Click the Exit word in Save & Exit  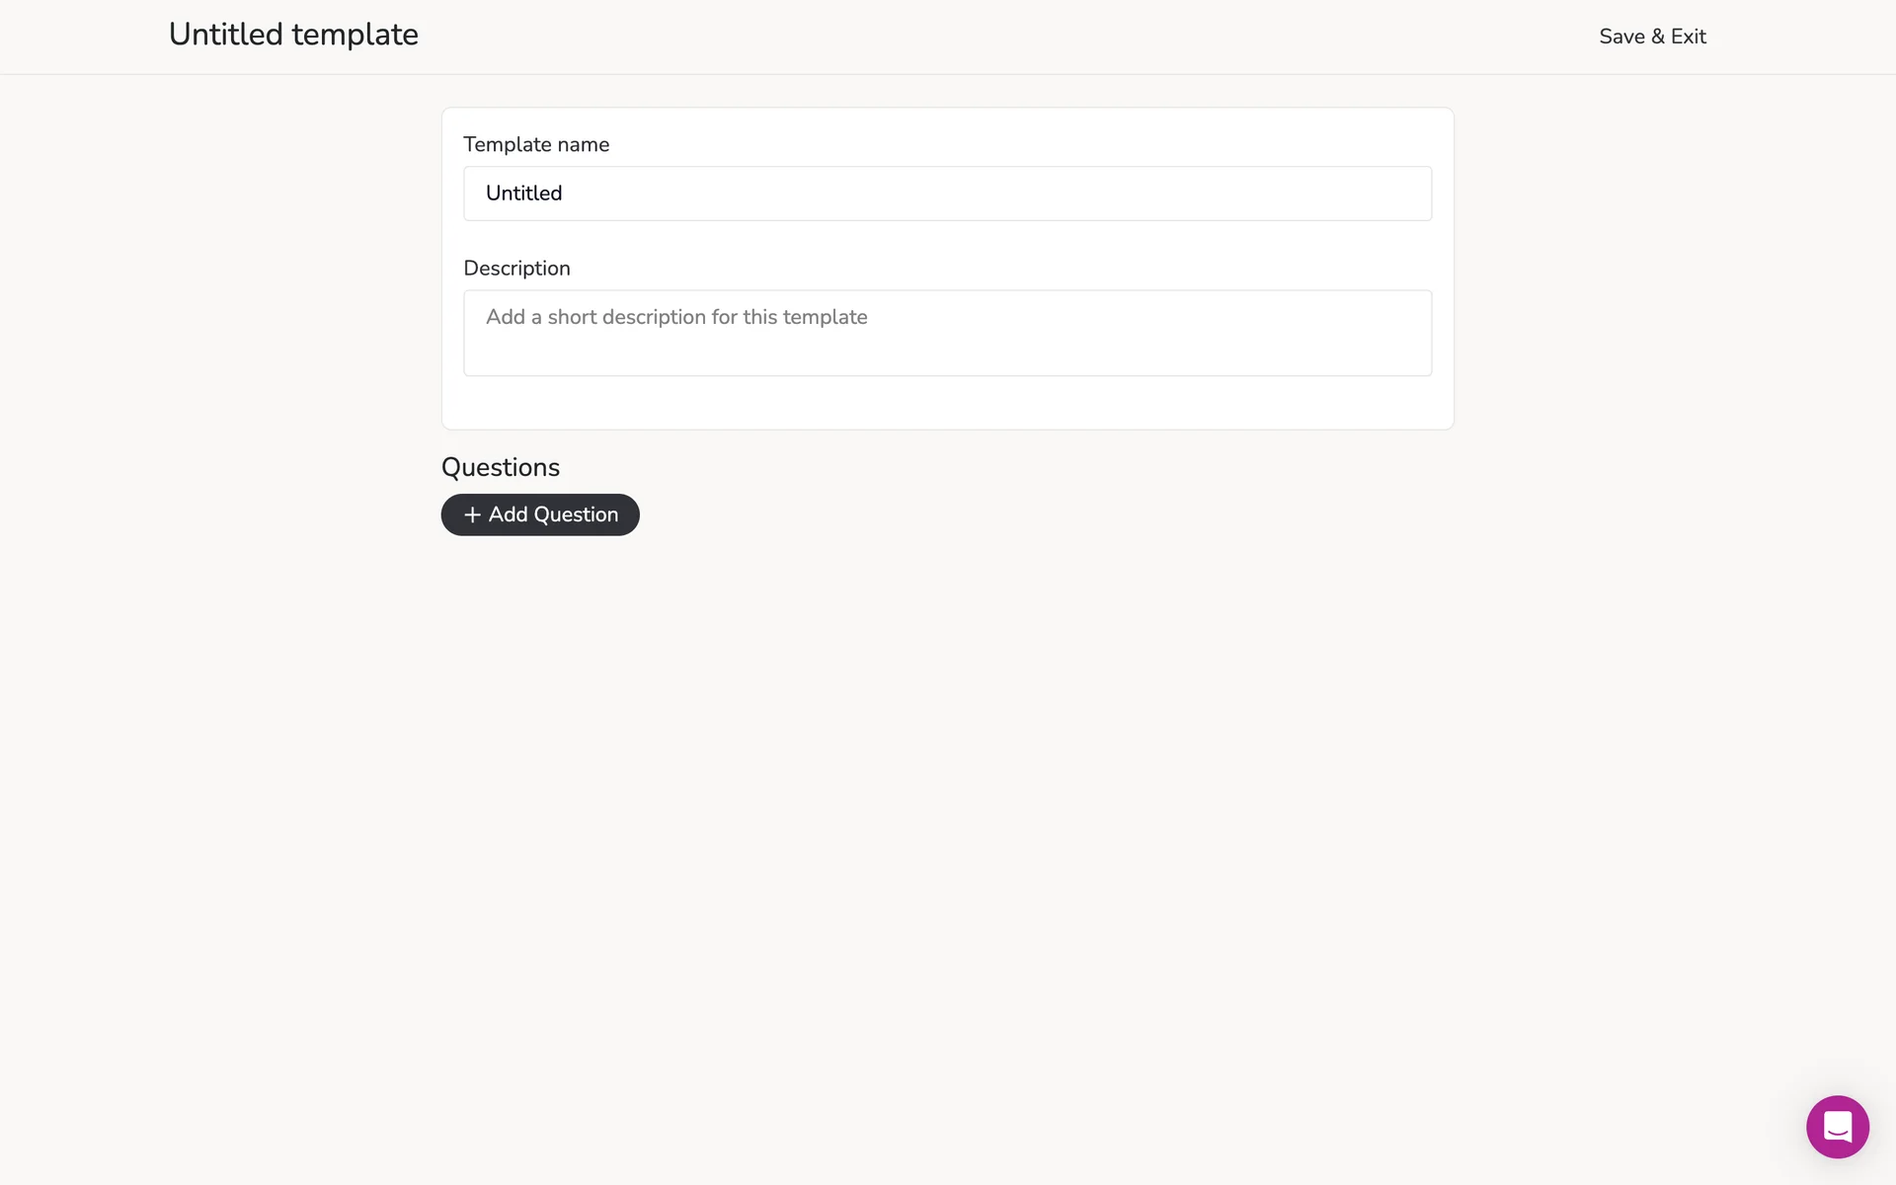click(x=1688, y=37)
